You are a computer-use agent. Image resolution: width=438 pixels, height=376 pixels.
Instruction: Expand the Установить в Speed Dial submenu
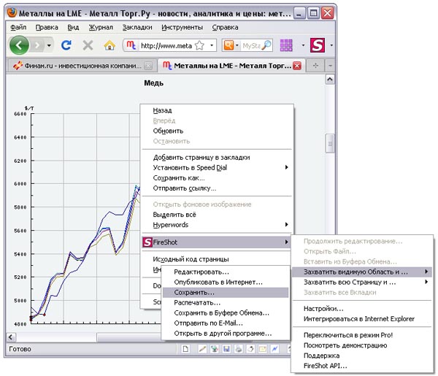pos(287,167)
